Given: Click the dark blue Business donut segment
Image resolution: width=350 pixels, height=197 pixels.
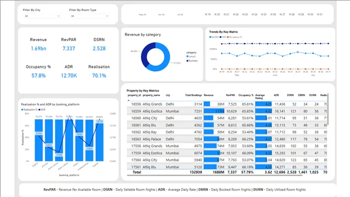Looking at the screenshot, I should click(144, 55).
